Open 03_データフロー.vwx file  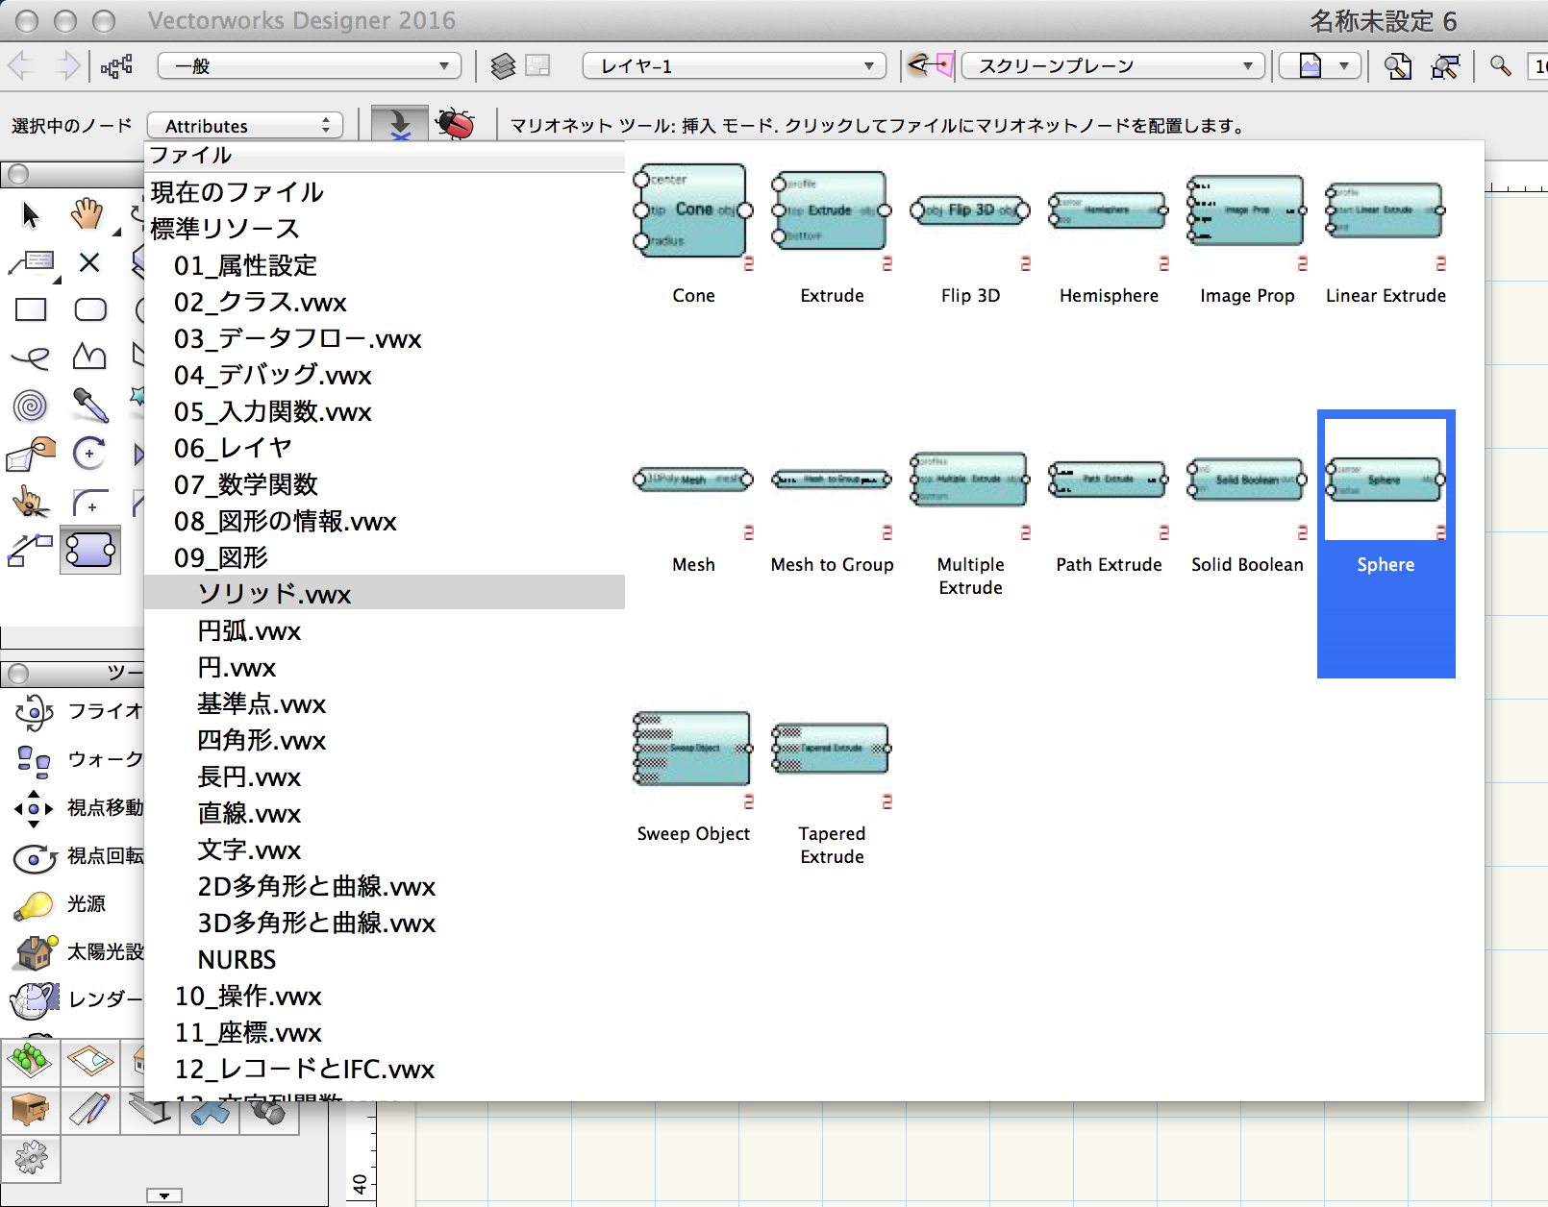(x=298, y=338)
